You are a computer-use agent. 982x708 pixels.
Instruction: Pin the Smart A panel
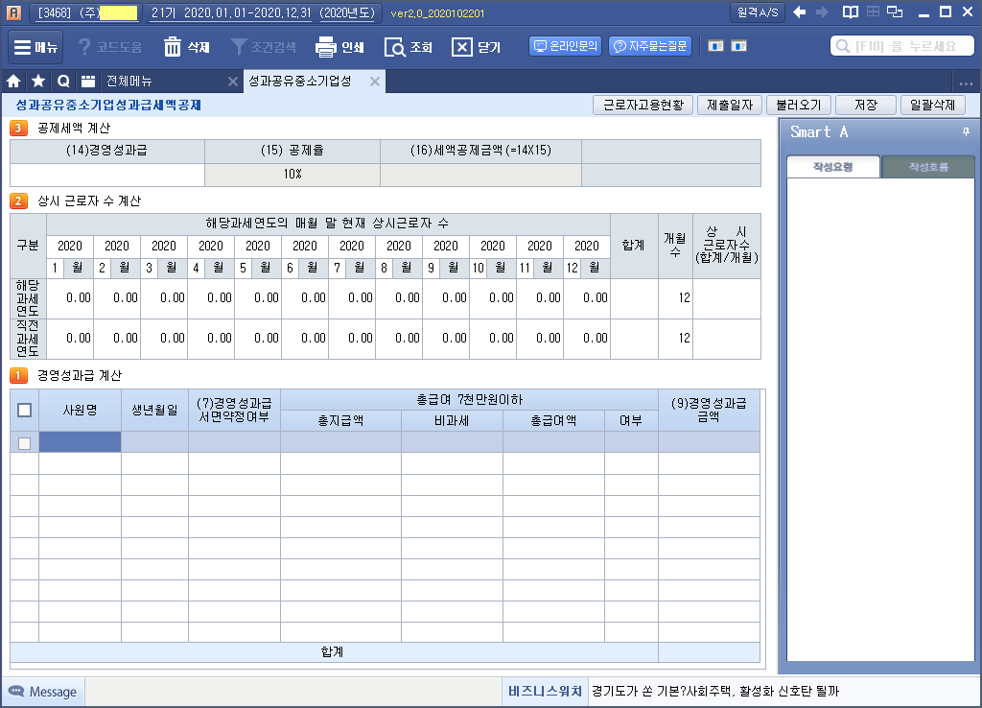(966, 131)
